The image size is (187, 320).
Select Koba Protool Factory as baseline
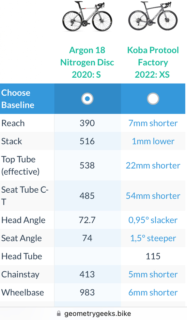point(153,99)
